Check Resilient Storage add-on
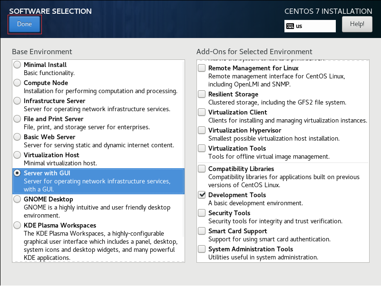Image resolution: width=381 pixels, height=286 pixels. pos(202,94)
